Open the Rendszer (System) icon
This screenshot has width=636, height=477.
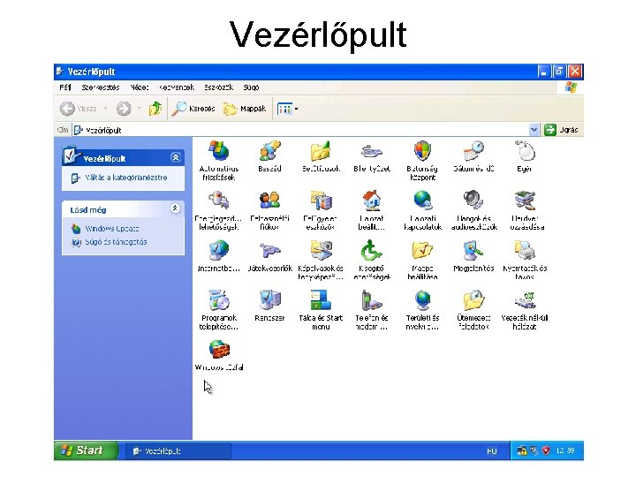pyautogui.click(x=269, y=300)
